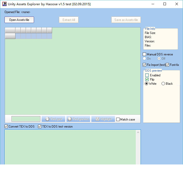Click the Save as Assets-file button

[x=126, y=20]
